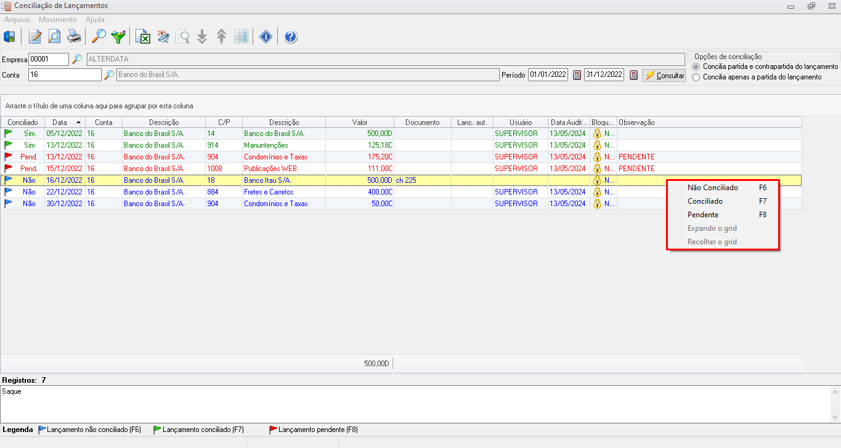The image size is (841, 448).
Task: Click the exit door icon in toolbar
Action: [x=9, y=36]
